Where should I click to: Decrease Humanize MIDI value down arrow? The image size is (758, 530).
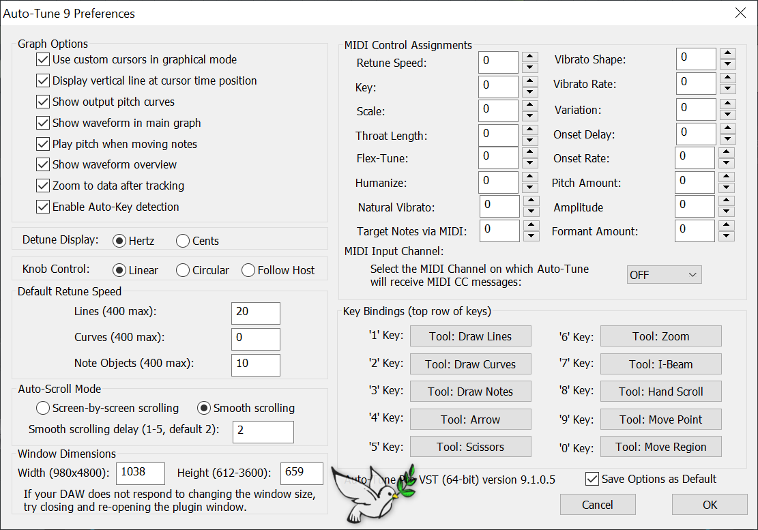(x=530, y=188)
